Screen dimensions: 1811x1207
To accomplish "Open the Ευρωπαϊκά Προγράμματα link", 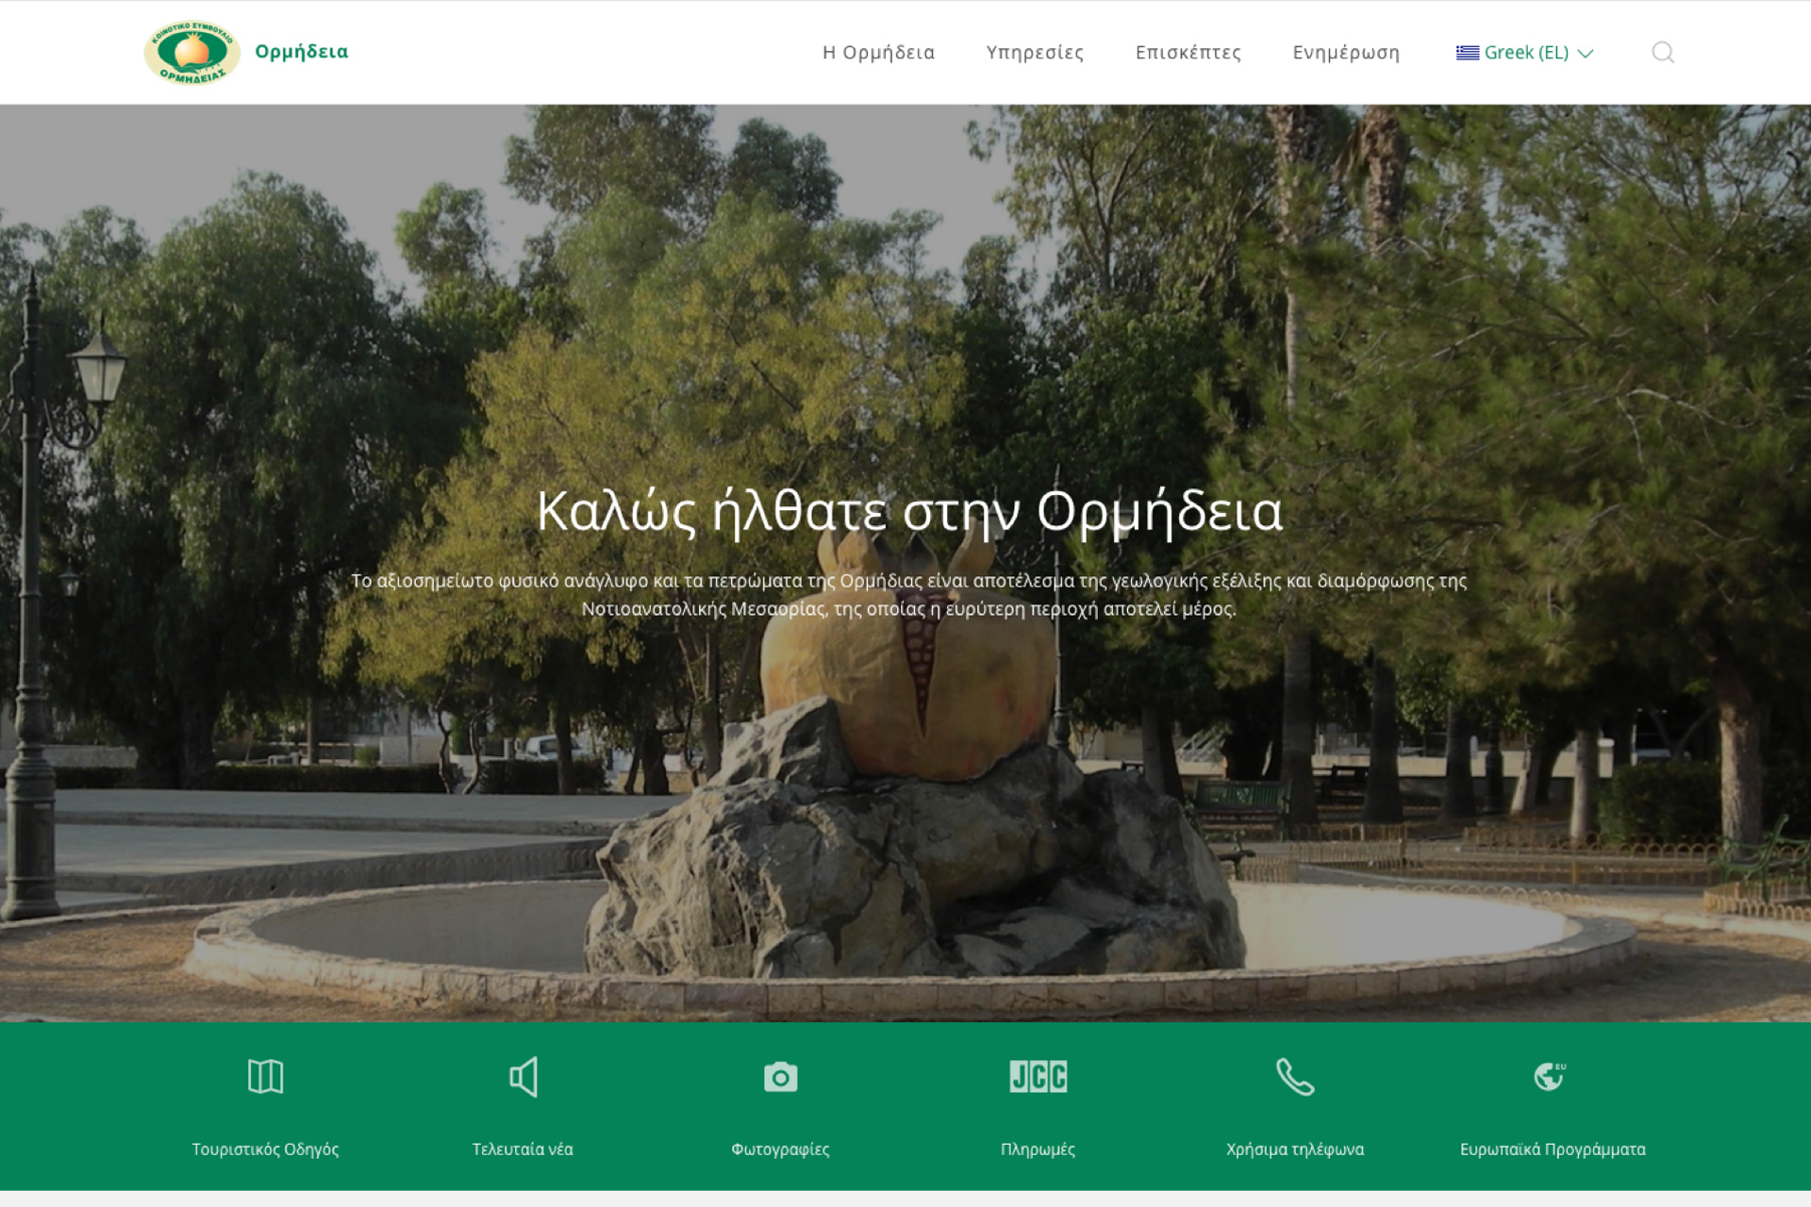I will [x=1553, y=1149].
